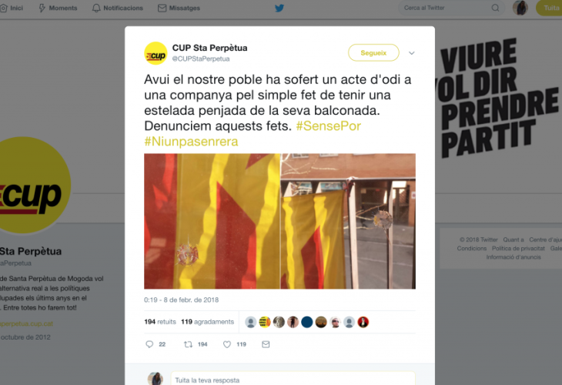The height and width of the screenshot is (385, 562).
Task: Click the Tuita la teva resposta field
Action: point(293,380)
